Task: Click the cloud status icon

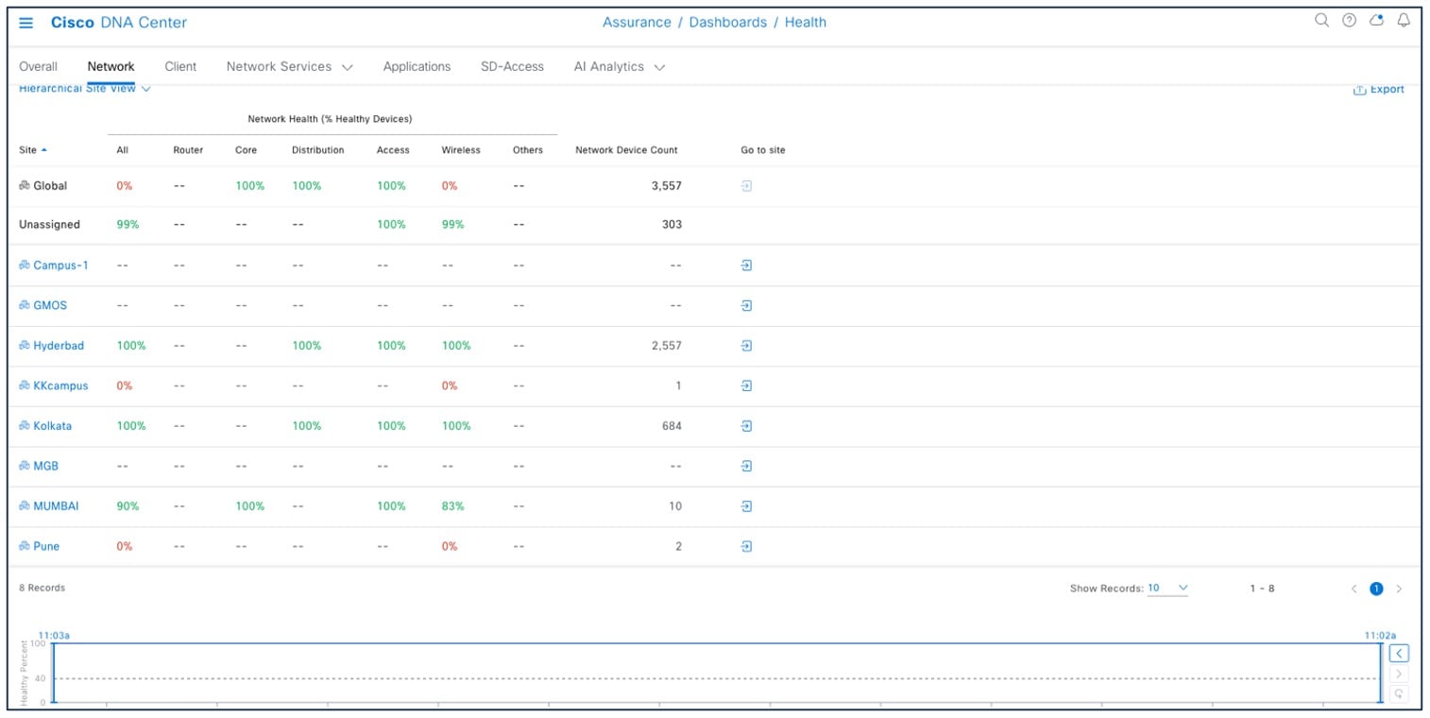Action: pos(1376,21)
